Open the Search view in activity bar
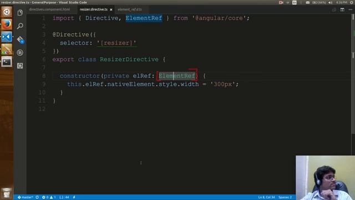This screenshot has width=355, height=200. tap(20, 26)
